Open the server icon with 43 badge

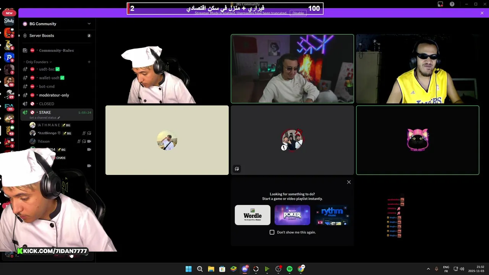pyautogui.click(x=9, y=130)
